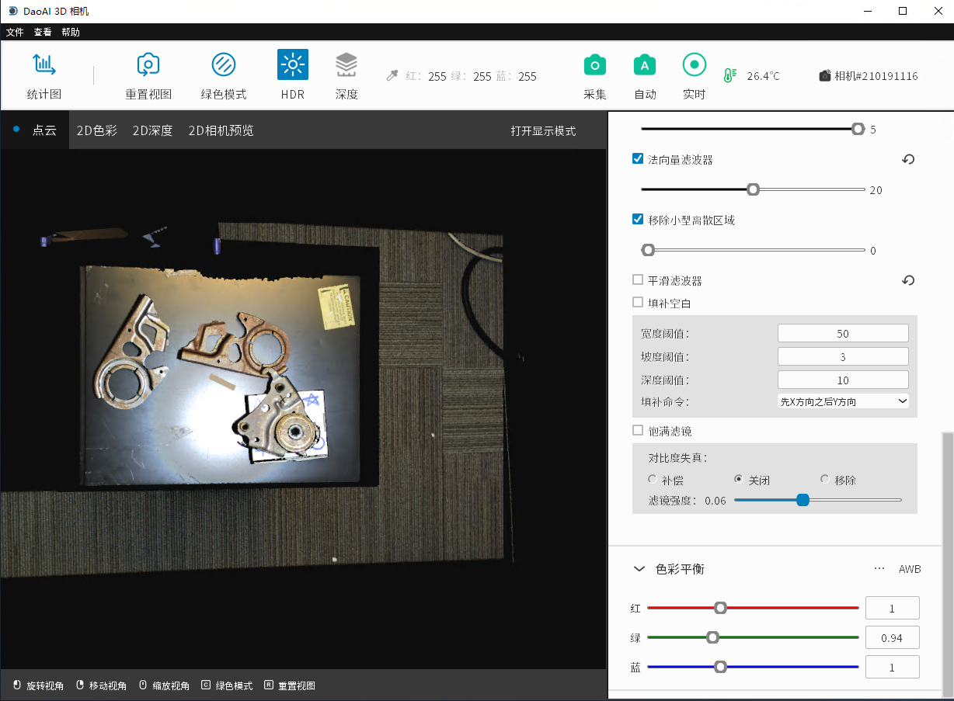Open the 文件 menu

[15, 32]
